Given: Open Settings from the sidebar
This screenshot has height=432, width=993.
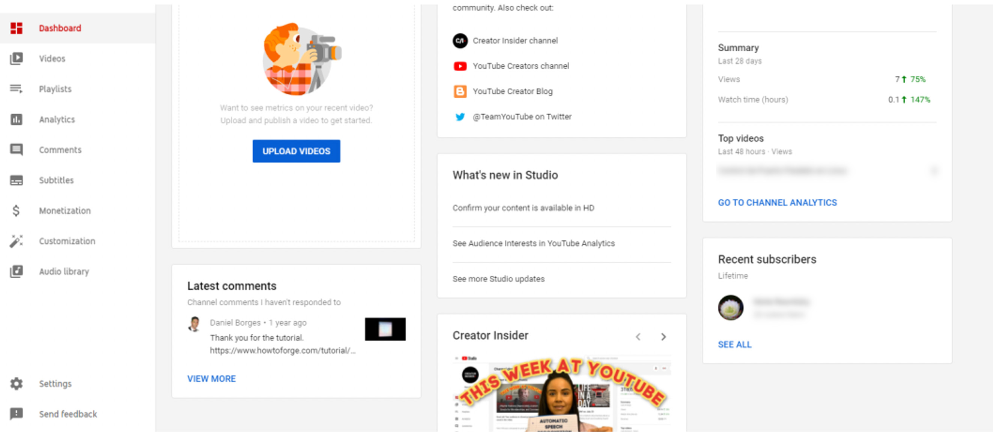Looking at the screenshot, I should point(55,384).
